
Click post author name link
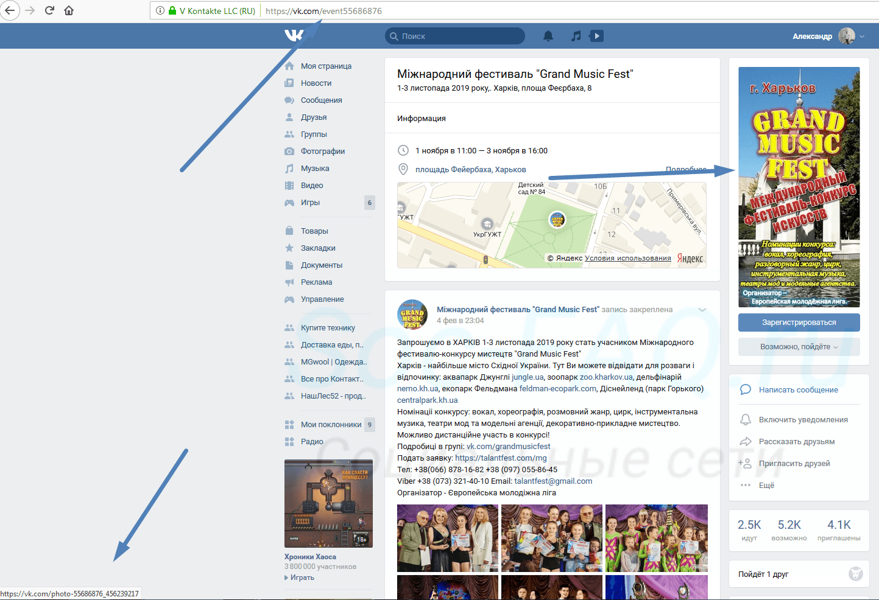[x=518, y=309]
